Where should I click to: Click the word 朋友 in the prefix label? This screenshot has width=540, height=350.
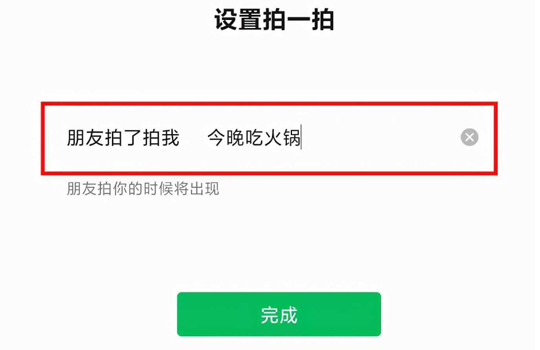click(x=85, y=138)
